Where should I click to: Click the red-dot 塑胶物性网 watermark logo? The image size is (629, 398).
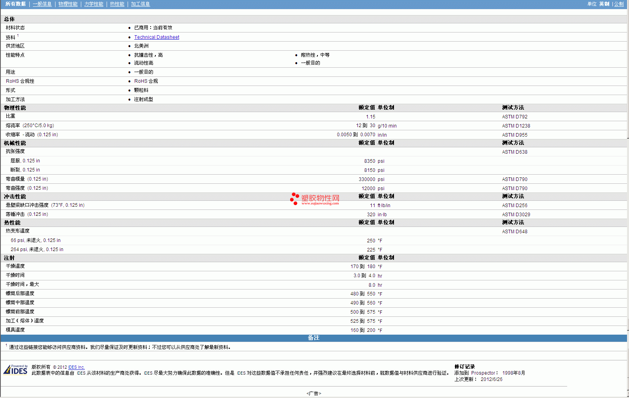pos(315,199)
